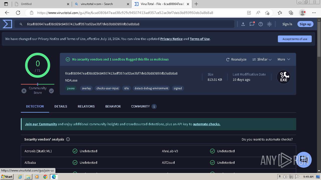The width and height of the screenshot is (321, 180).
Task: Click the Security vendors' analysis info icon
Action: pyautogui.click(x=68, y=139)
